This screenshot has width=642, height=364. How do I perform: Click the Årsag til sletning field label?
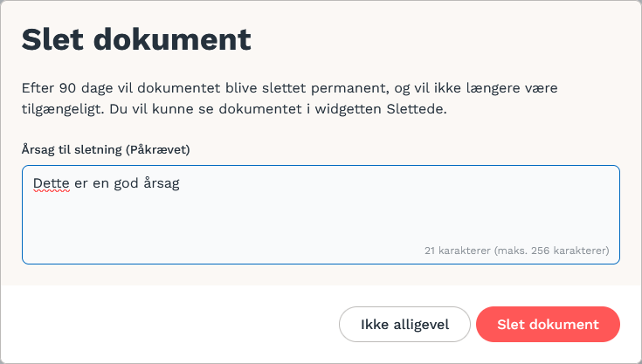[106, 149]
